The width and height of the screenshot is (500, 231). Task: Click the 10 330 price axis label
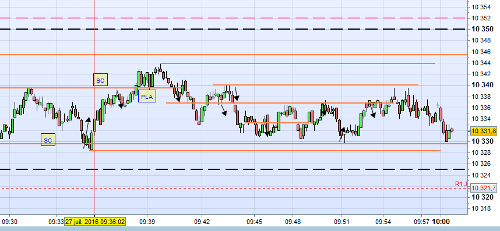tap(482, 141)
